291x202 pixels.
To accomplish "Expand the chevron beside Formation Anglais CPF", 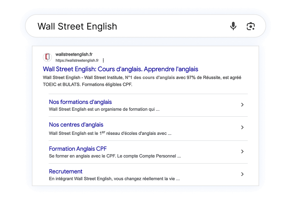I will pos(242,151).
